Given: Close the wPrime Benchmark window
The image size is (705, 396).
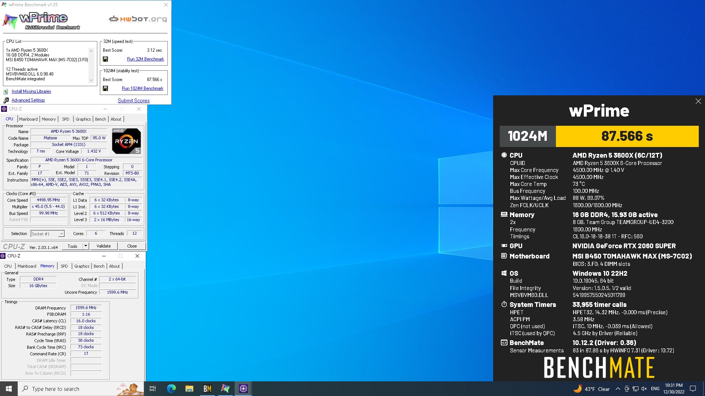Looking at the screenshot, I should click(166, 5).
